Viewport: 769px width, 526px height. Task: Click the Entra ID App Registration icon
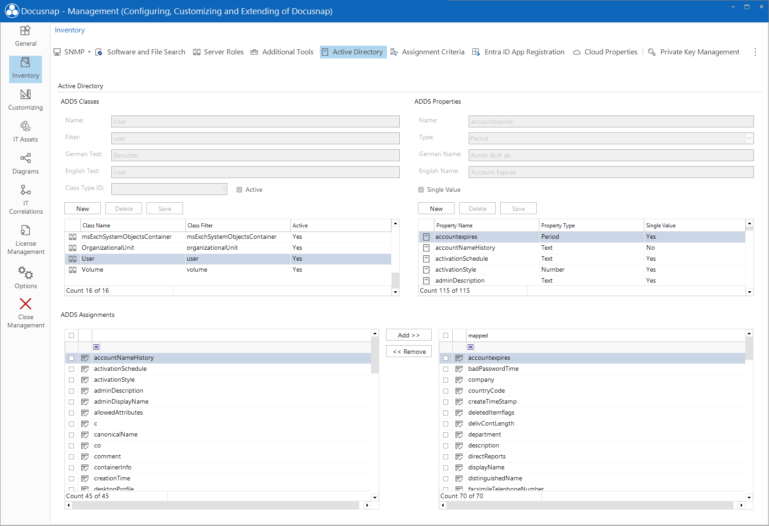(x=476, y=52)
